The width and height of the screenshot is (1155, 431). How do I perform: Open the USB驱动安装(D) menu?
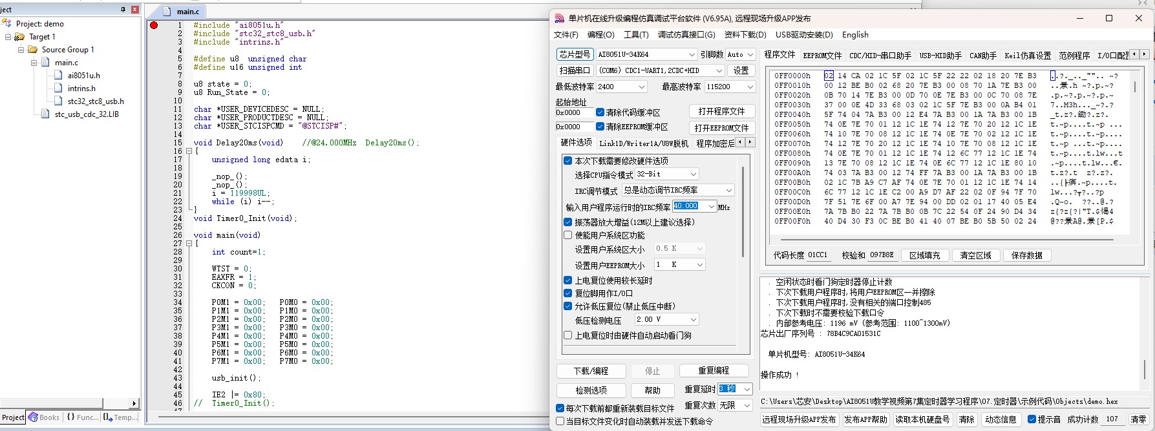coord(804,35)
